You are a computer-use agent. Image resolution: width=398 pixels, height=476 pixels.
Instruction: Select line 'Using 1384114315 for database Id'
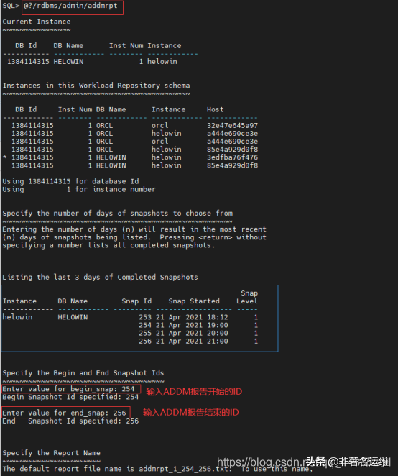pos(70,181)
